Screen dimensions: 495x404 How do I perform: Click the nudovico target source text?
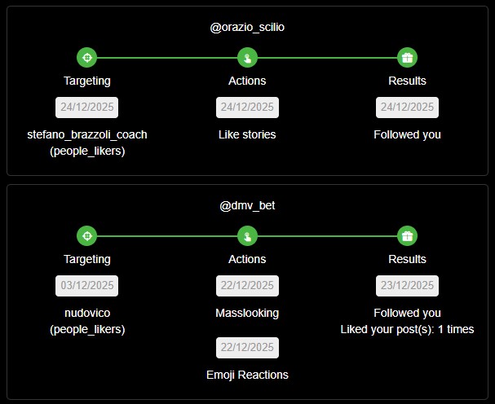coord(87,313)
